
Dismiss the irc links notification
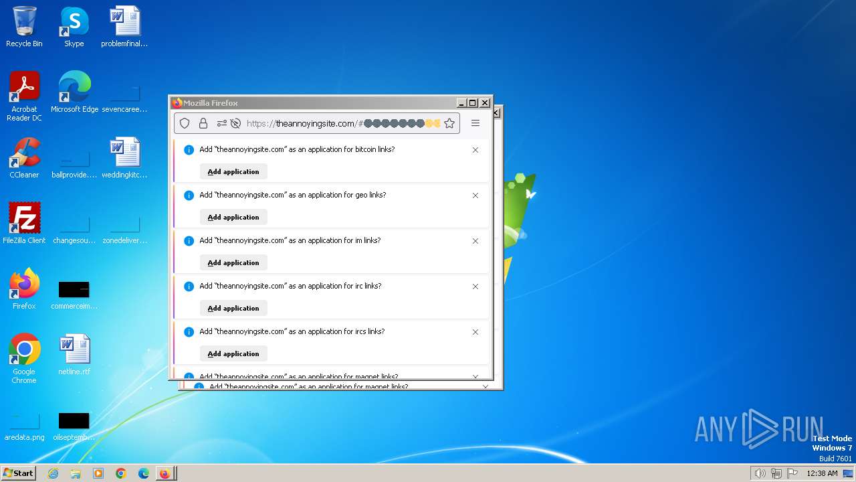(x=475, y=287)
